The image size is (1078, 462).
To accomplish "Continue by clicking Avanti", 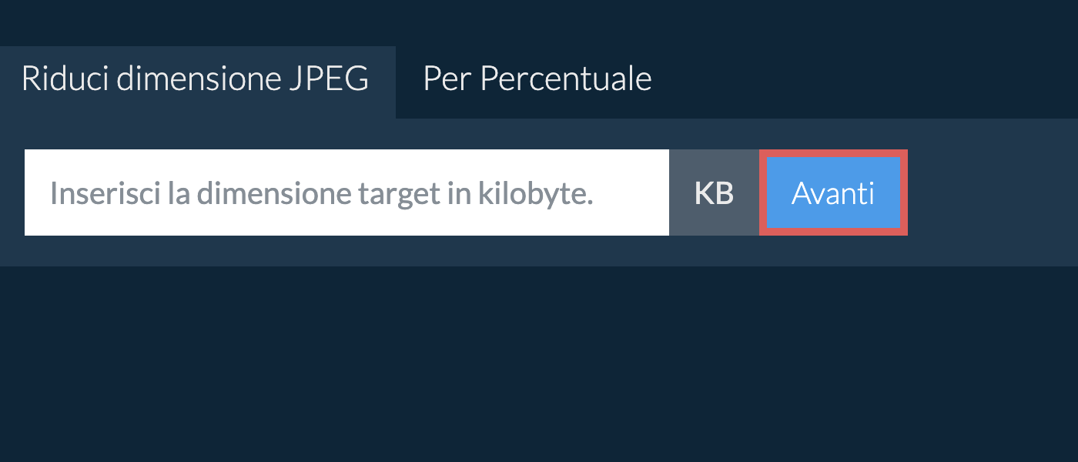I will pyautogui.click(x=833, y=192).
